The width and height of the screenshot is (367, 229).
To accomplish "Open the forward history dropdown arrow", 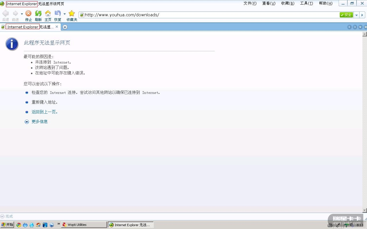I will (x=22, y=14).
